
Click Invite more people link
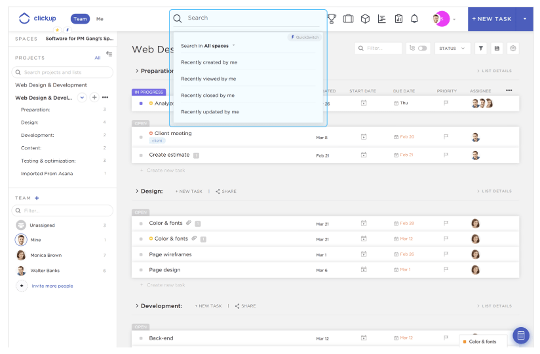[52, 286]
